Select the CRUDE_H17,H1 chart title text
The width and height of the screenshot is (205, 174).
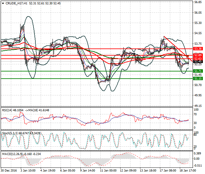click(x=16, y=3)
